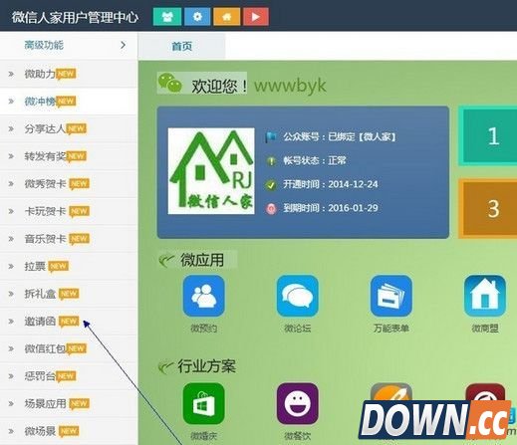The width and height of the screenshot is (517, 445).
Task: Click the 行业方案 section heading
Action: click(x=206, y=366)
